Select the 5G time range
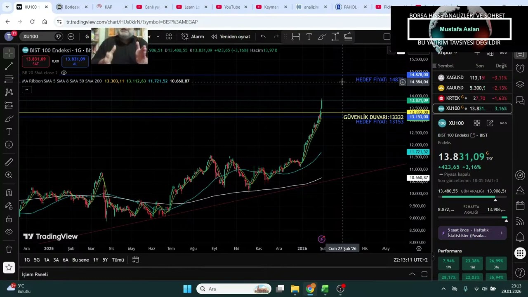This screenshot has height=297, width=528. [37, 260]
